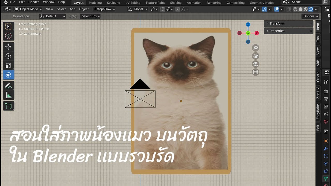Screen dimensions: 331x186
Task: Open the Object Data green triangle tab
Action: (326, 179)
